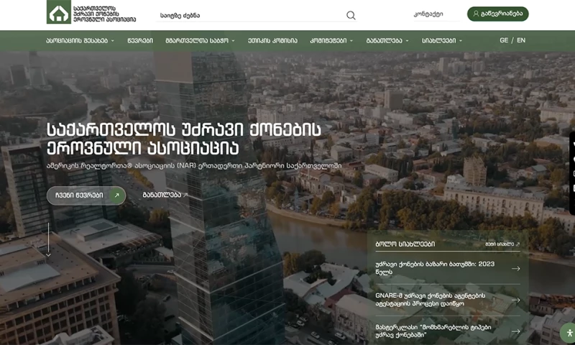This screenshot has width=575, height=345.
Task: Switch language to EN
Action: pos(521,40)
